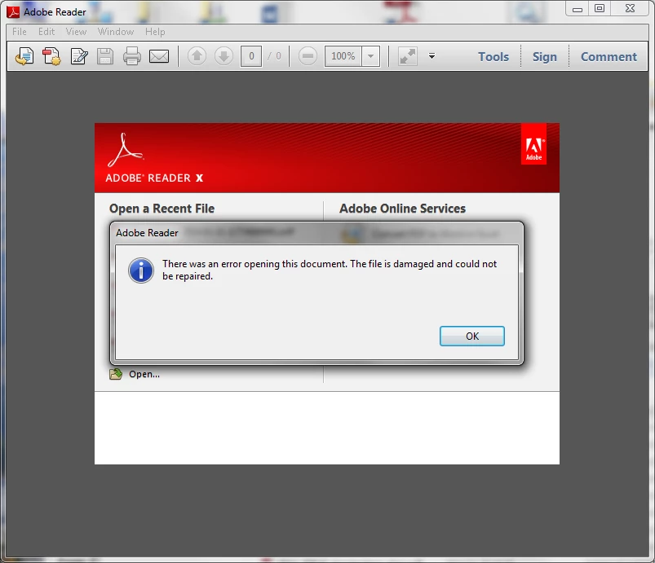655x563 pixels.
Task: Click the Save floppy disk icon
Action: click(x=105, y=56)
